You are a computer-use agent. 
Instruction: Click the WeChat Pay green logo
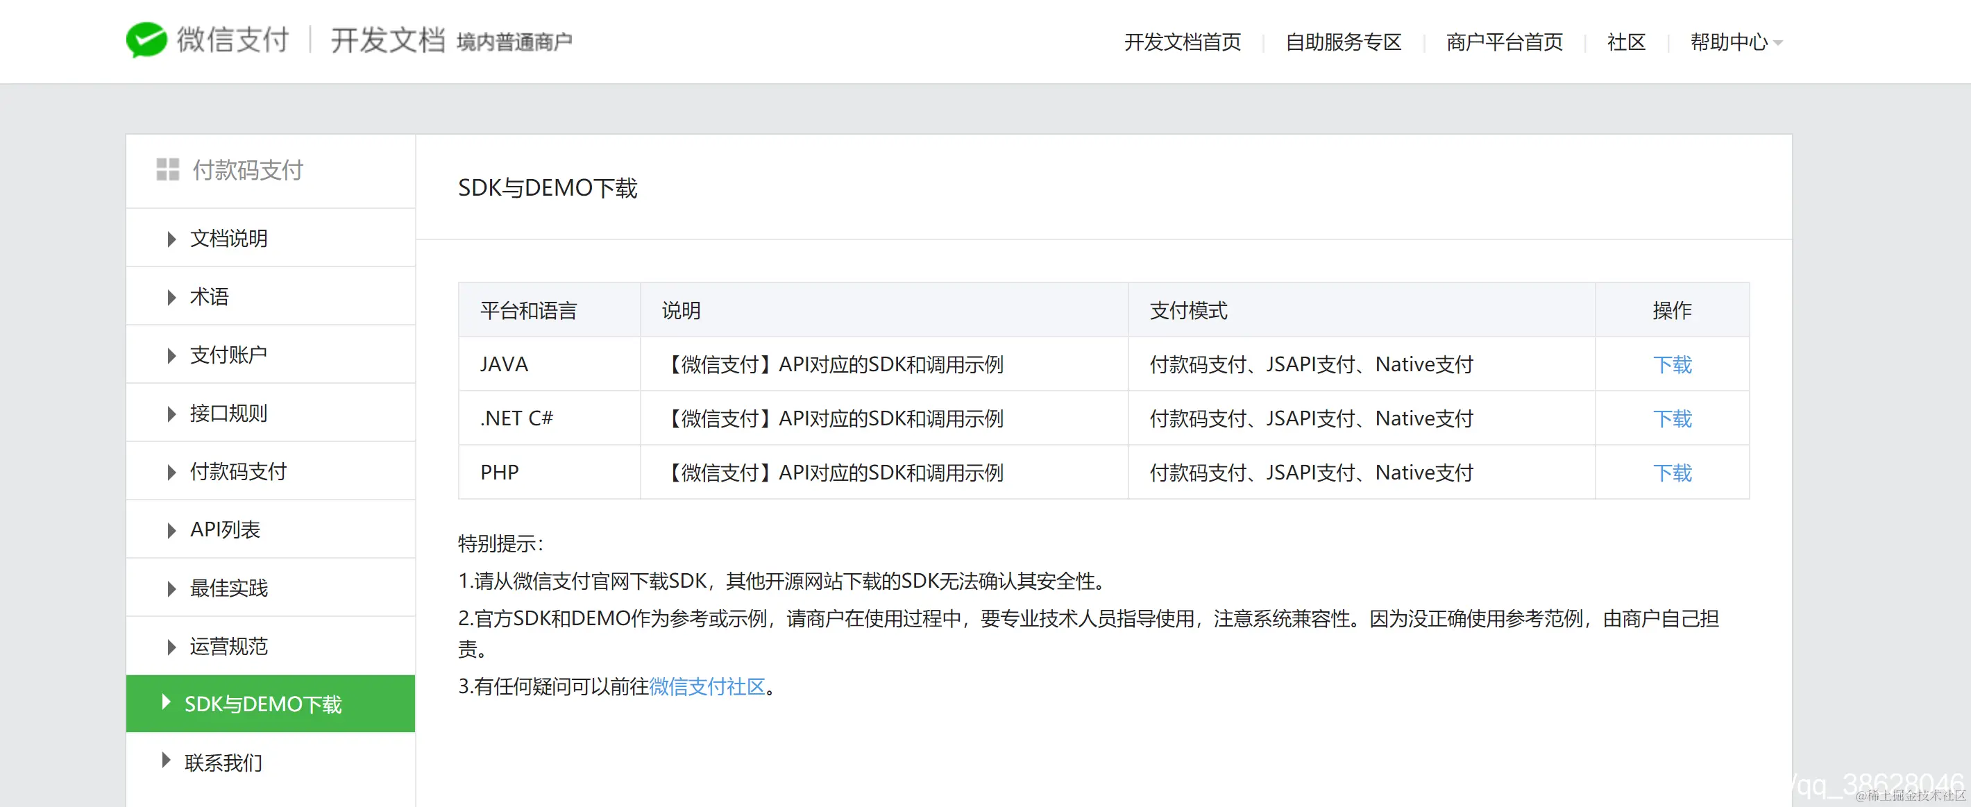point(147,40)
